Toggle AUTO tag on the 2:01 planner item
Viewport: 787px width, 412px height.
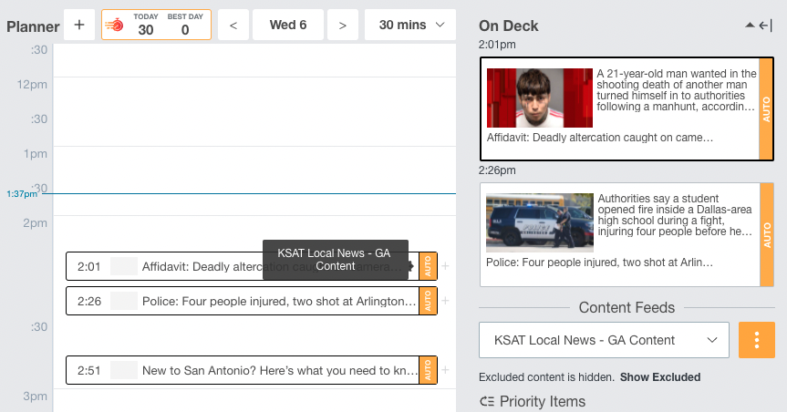point(428,266)
